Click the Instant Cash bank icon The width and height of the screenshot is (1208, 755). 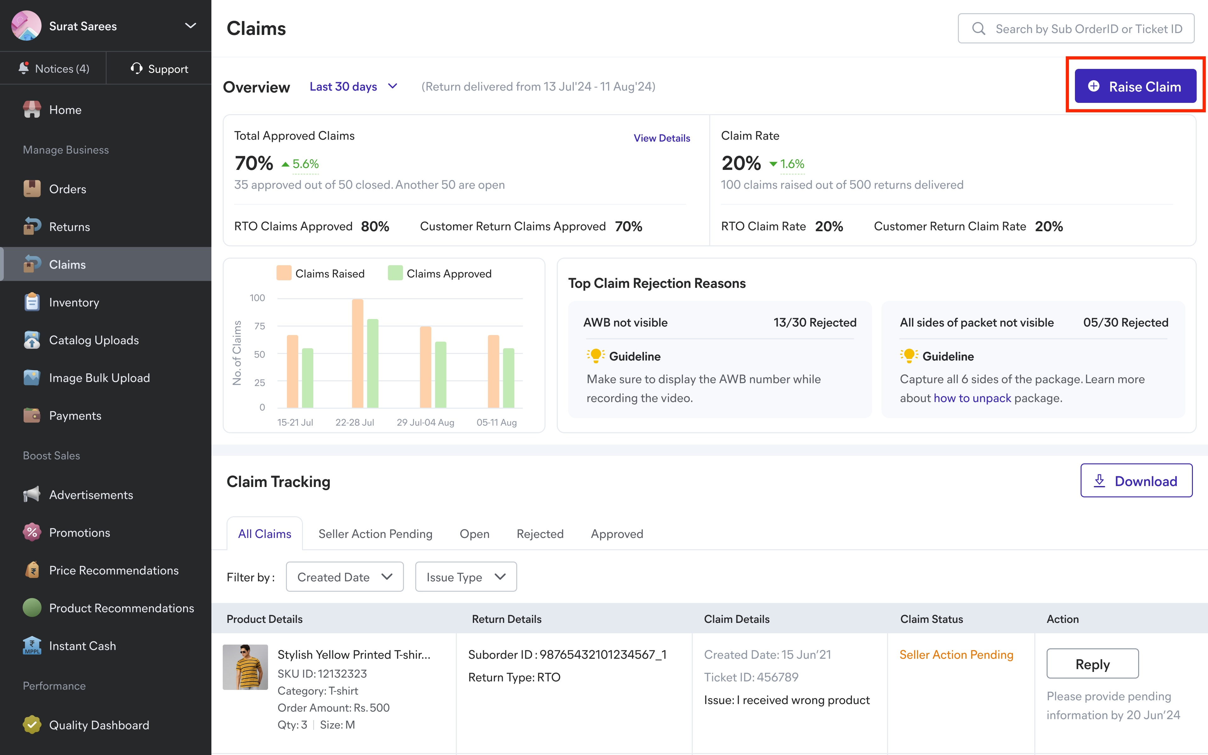32,646
